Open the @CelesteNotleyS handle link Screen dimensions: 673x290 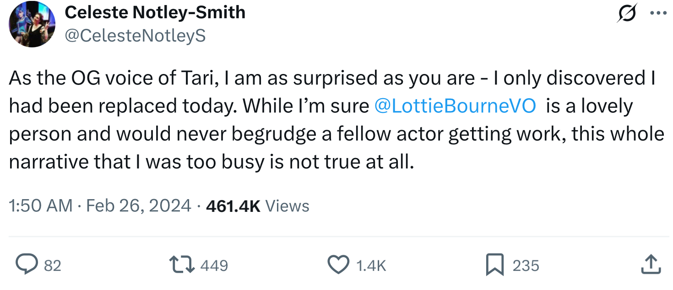[135, 36]
